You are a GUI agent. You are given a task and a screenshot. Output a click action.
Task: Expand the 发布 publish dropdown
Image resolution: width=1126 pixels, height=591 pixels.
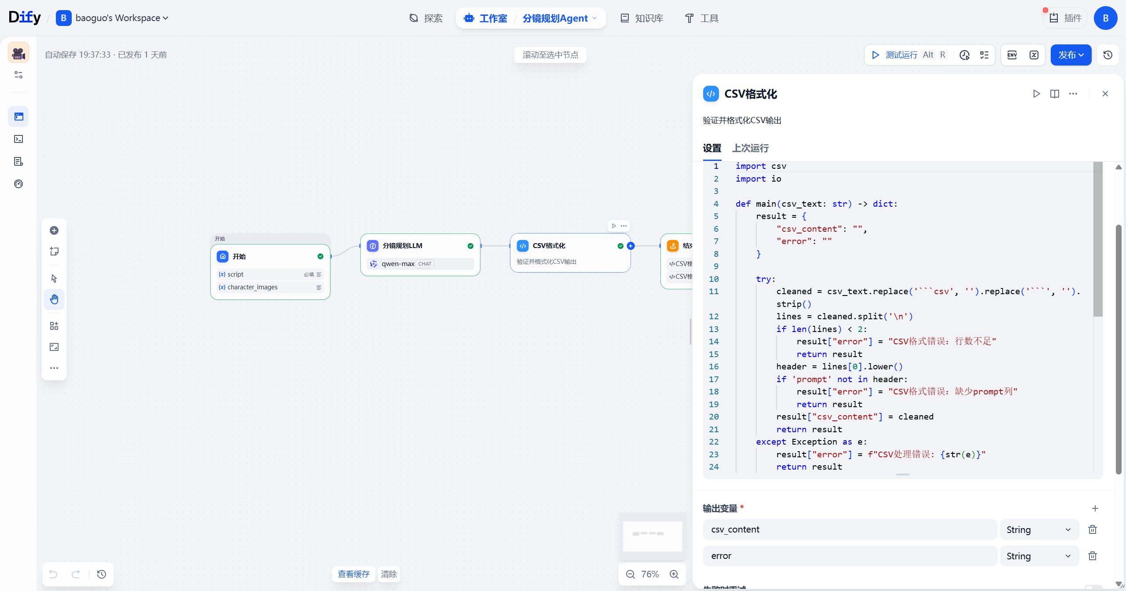tap(1071, 55)
